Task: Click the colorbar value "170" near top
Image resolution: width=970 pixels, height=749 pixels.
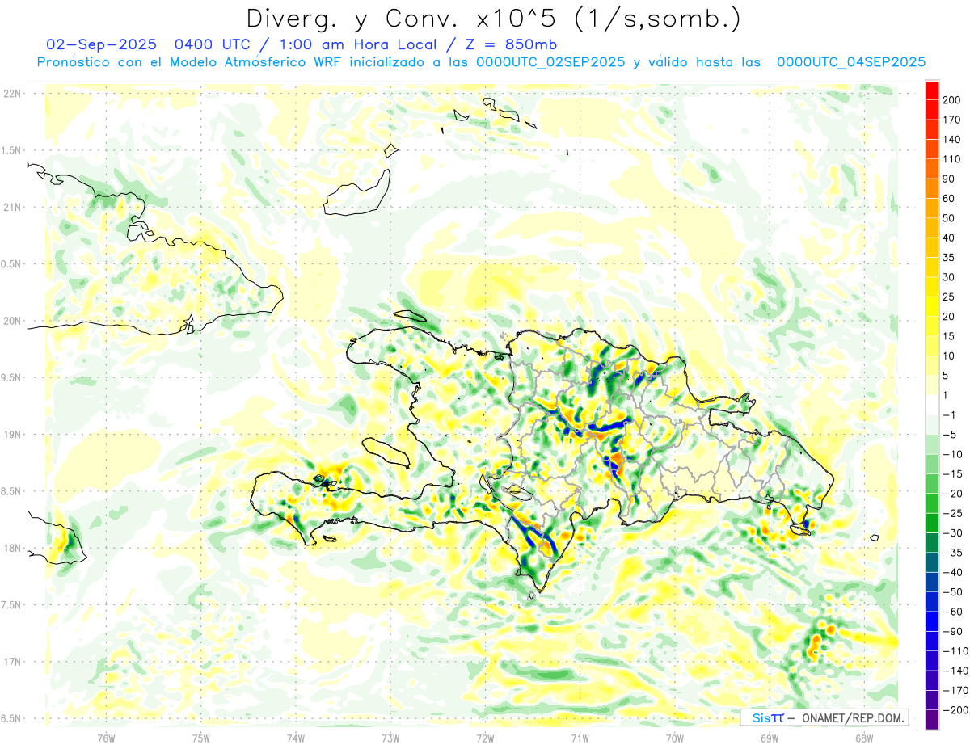Action: (x=953, y=120)
